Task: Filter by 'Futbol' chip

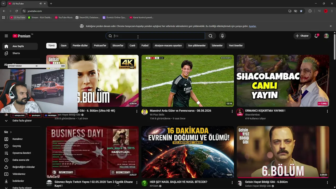Action: pos(145,45)
